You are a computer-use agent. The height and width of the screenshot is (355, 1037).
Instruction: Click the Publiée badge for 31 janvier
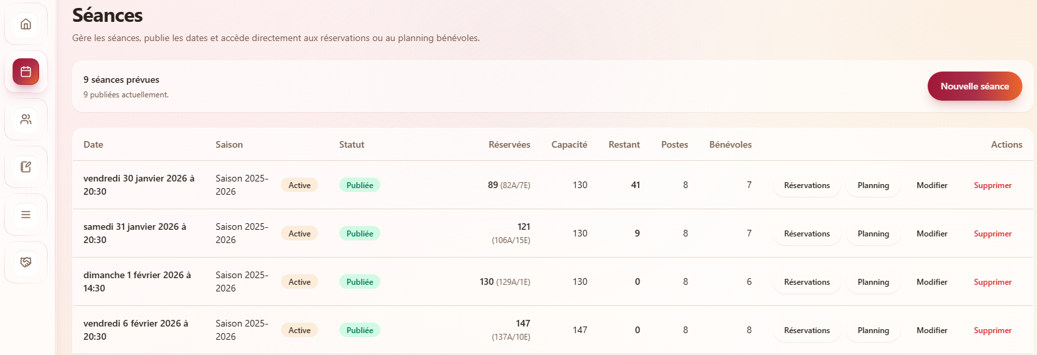coord(359,233)
